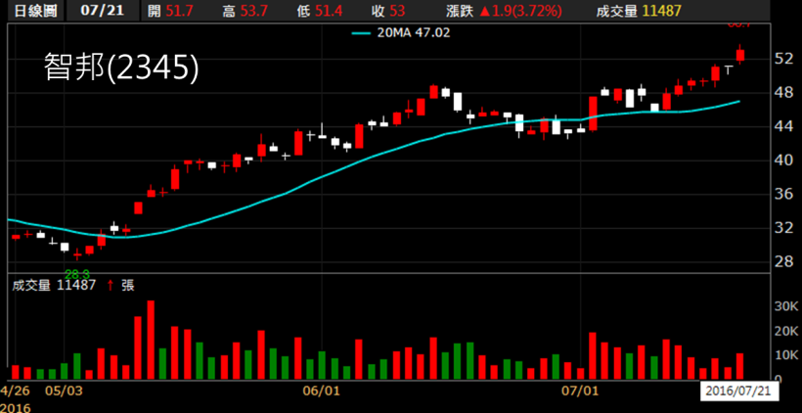Click the low price 51.4

(328, 11)
